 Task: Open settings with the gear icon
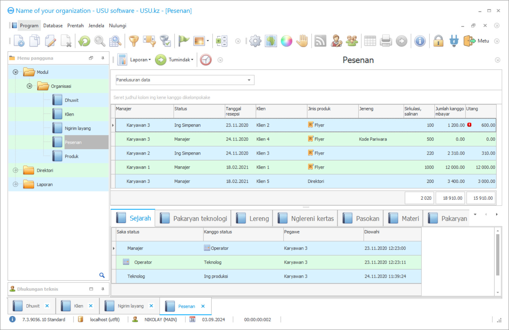point(255,41)
